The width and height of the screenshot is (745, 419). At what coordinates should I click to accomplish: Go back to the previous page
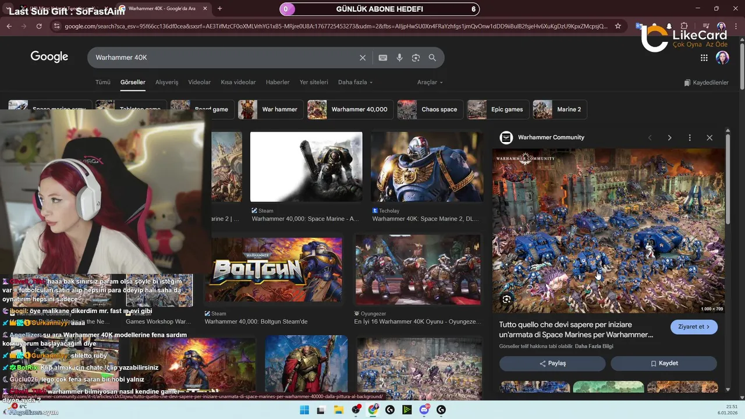tap(9, 26)
